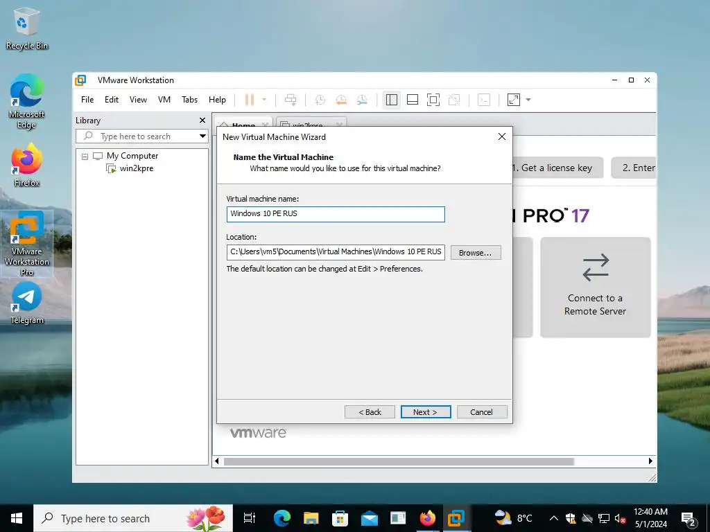Toggle the Show Library panel icon
The height and width of the screenshot is (532, 710).
coord(392,100)
